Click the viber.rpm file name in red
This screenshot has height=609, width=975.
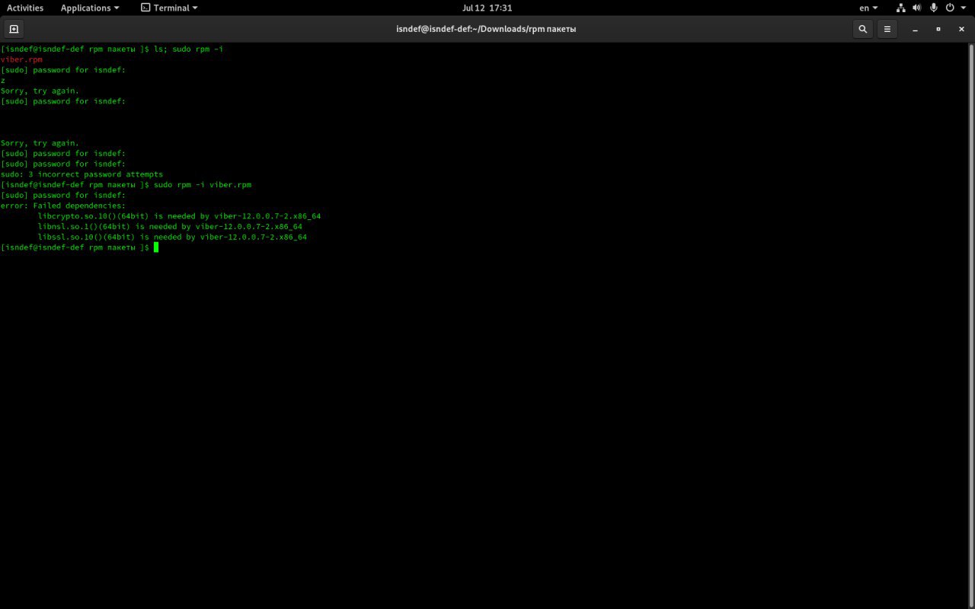tap(21, 59)
